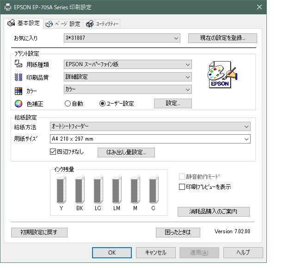Click the cyan (C) ink level bar
The width and height of the screenshot is (296, 268).
click(x=154, y=191)
